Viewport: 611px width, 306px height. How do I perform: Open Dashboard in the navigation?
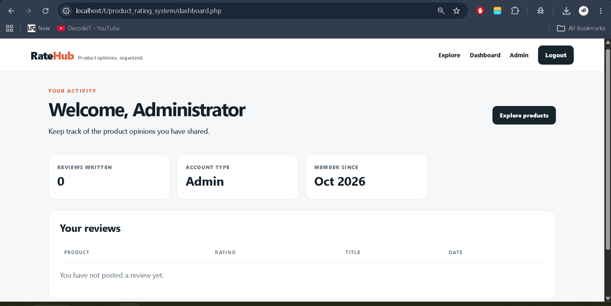tap(485, 55)
